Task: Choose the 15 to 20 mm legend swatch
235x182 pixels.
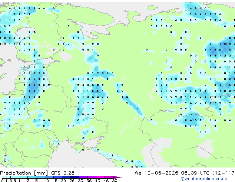Action: [x=58, y=177]
